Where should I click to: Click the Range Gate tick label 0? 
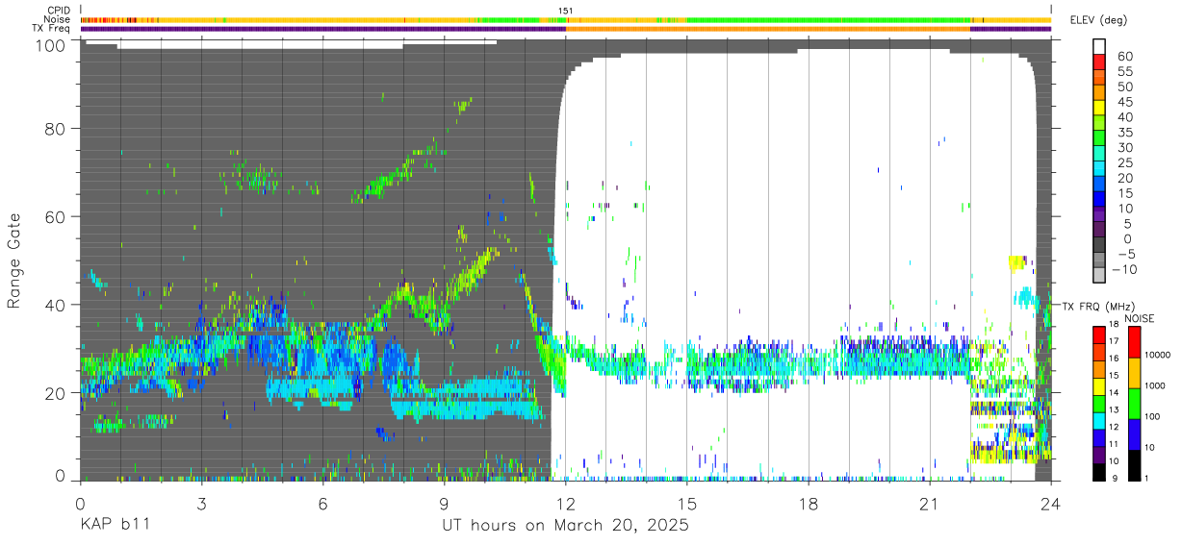point(61,476)
